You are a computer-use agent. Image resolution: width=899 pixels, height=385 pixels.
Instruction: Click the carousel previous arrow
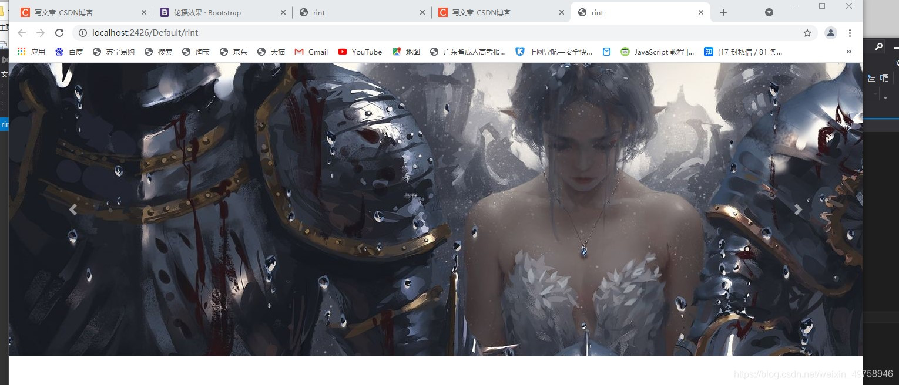tap(72, 210)
